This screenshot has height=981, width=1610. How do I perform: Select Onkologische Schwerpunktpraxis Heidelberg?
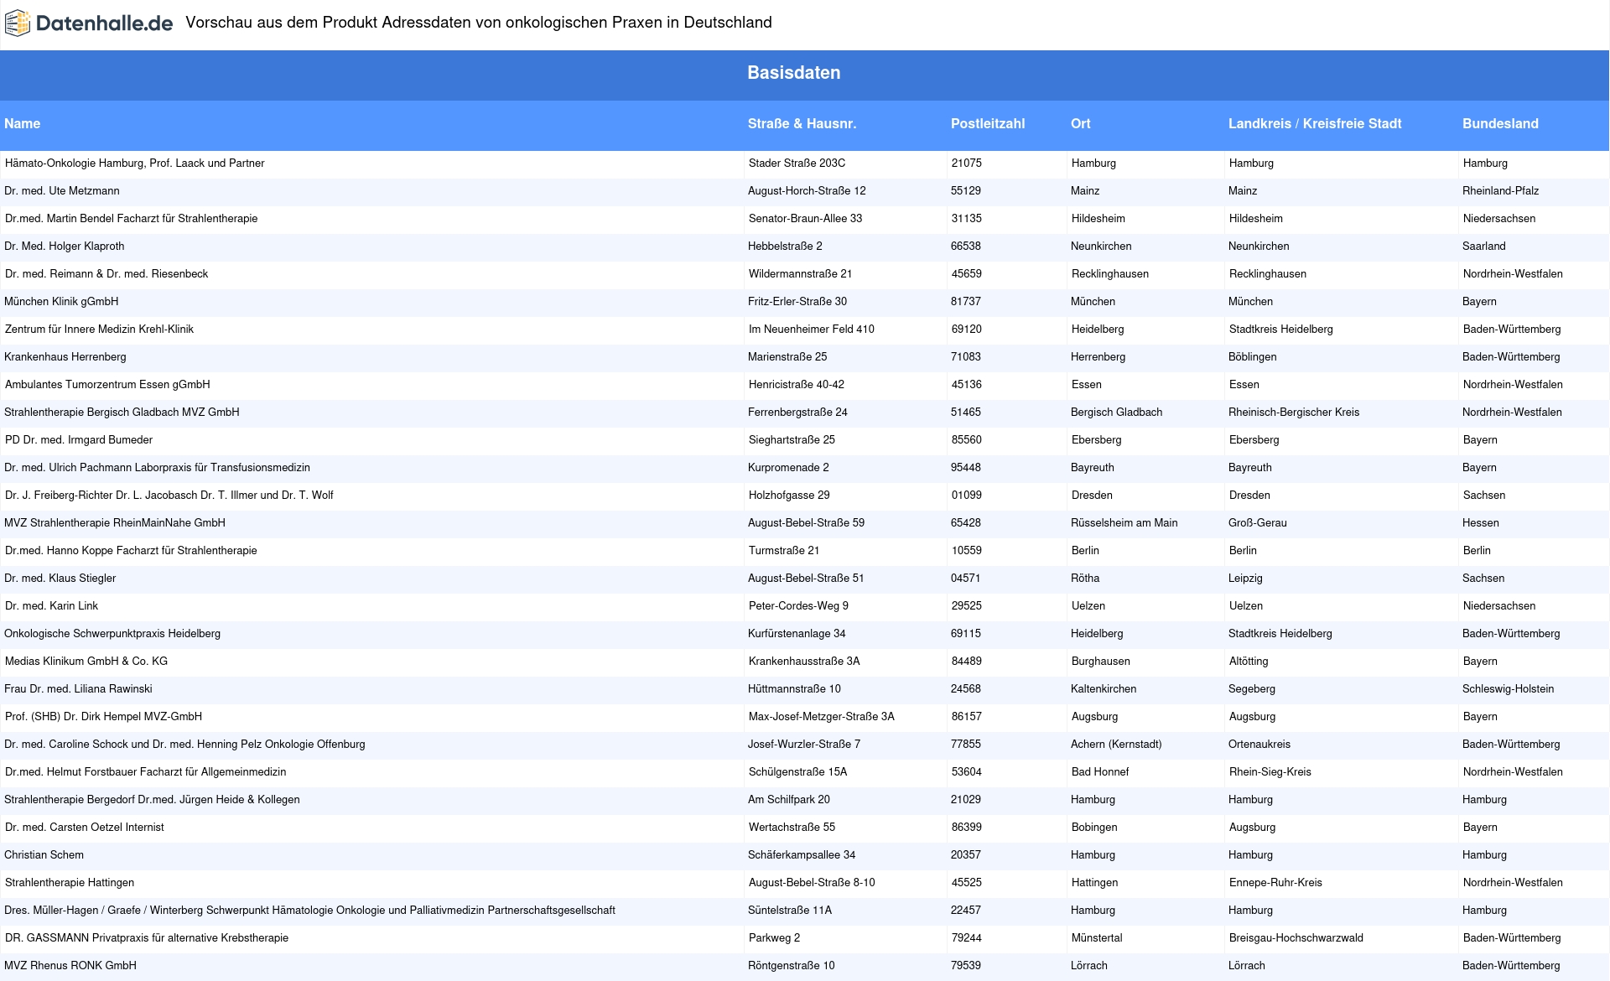[x=112, y=634]
